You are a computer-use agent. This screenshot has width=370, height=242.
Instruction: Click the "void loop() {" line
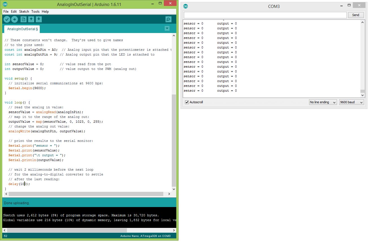click(17, 102)
